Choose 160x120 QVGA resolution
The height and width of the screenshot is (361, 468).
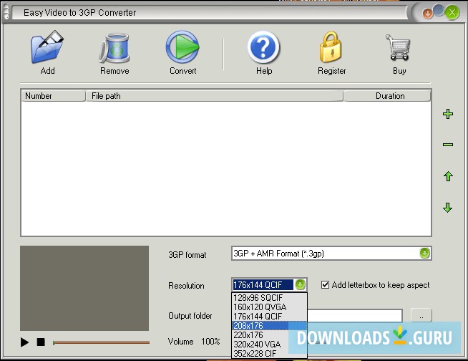click(269, 307)
